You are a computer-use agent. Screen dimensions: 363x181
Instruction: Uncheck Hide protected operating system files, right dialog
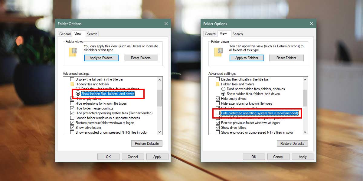point(217,113)
